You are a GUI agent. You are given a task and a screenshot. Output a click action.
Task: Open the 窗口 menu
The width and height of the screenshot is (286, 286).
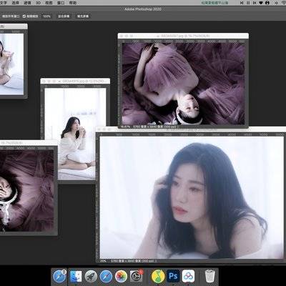pyautogui.click(x=61, y=3)
